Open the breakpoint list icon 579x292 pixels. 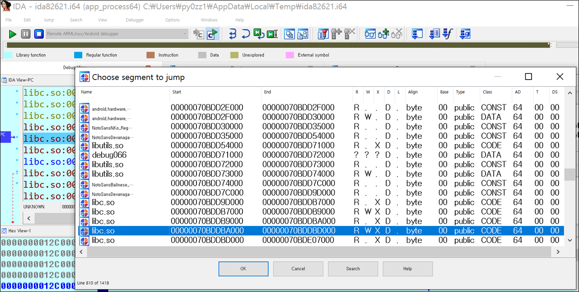click(x=323, y=34)
